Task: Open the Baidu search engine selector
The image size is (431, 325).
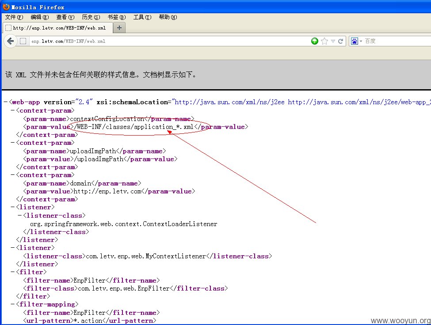Action: pyautogui.click(x=356, y=41)
